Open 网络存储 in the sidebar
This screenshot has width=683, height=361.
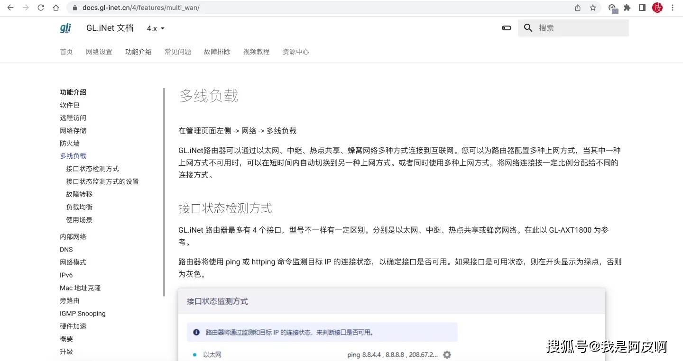coord(73,131)
